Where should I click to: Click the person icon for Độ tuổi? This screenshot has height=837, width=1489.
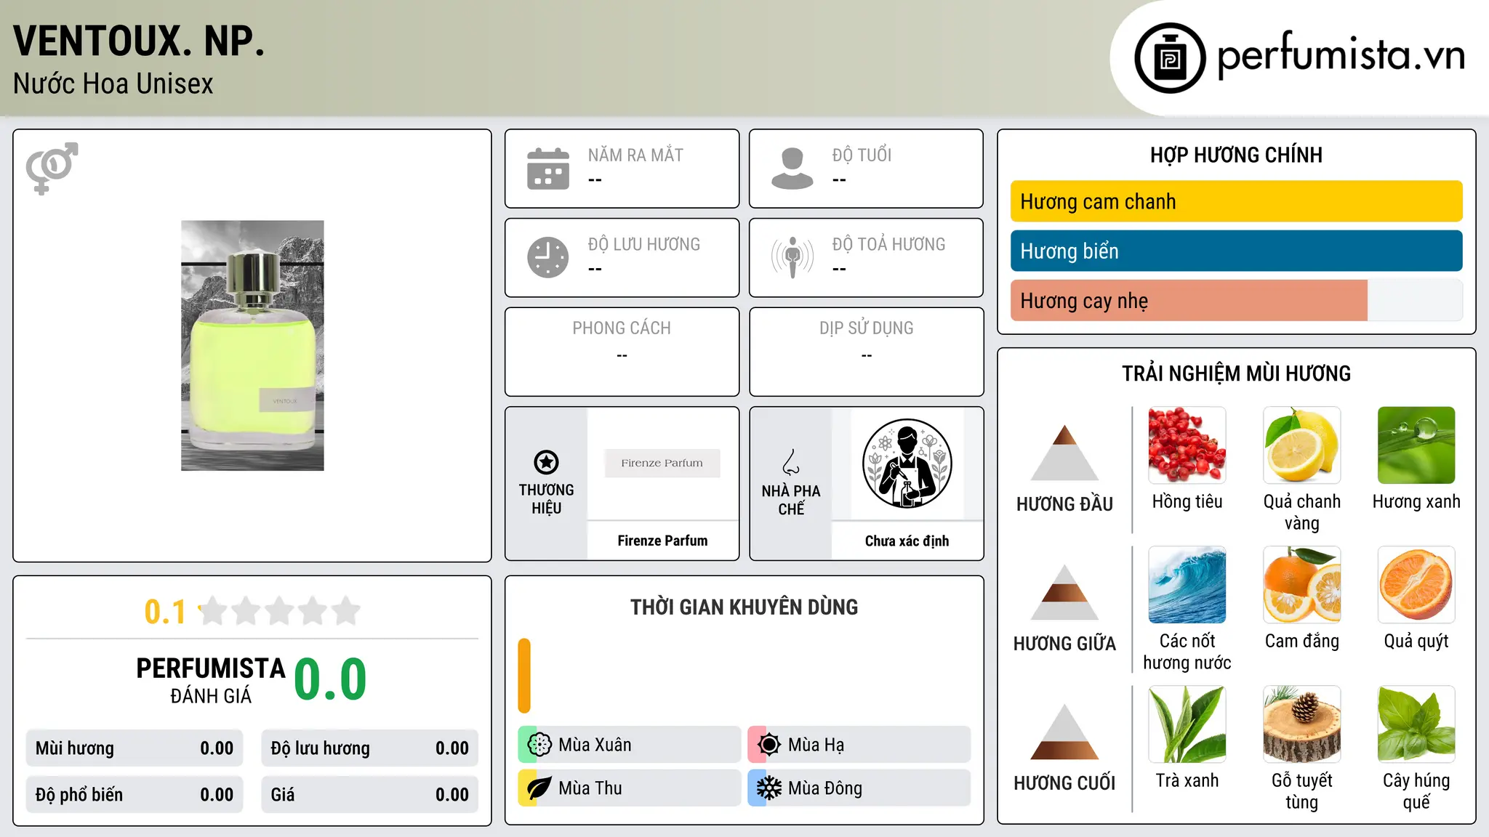point(792,169)
